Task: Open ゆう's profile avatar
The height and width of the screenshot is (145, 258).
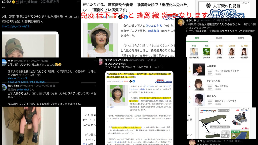Action: click(4, 63)
